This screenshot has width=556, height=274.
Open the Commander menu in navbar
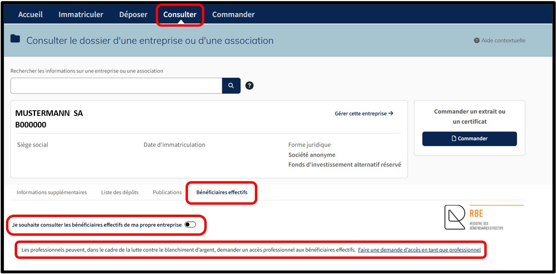[233, 14]
